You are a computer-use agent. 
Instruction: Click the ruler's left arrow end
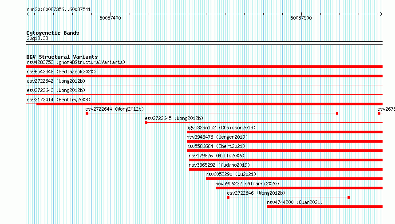[28, 14]
